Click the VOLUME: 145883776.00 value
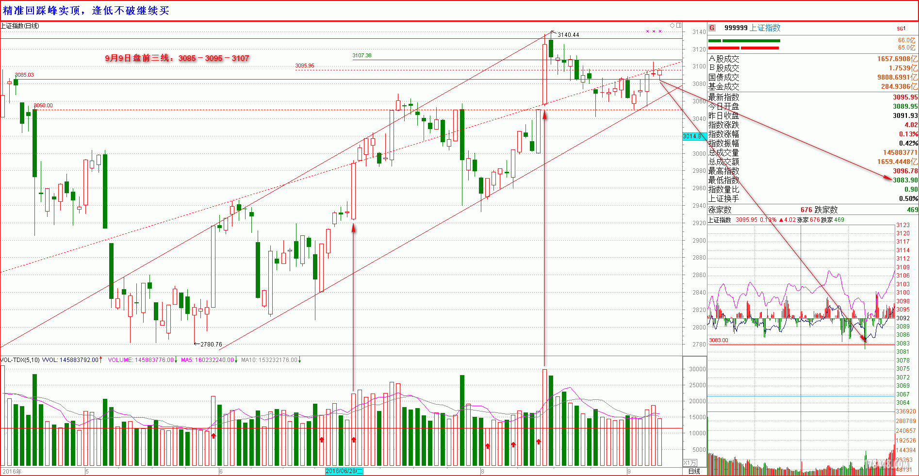The height and width of the screenshot is (476, 919). [x=141, y=360]
